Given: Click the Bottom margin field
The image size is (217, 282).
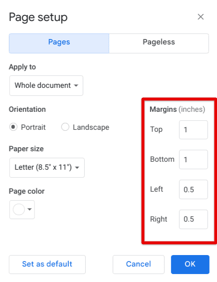Looking at the screenshot, I should point(194,160).
